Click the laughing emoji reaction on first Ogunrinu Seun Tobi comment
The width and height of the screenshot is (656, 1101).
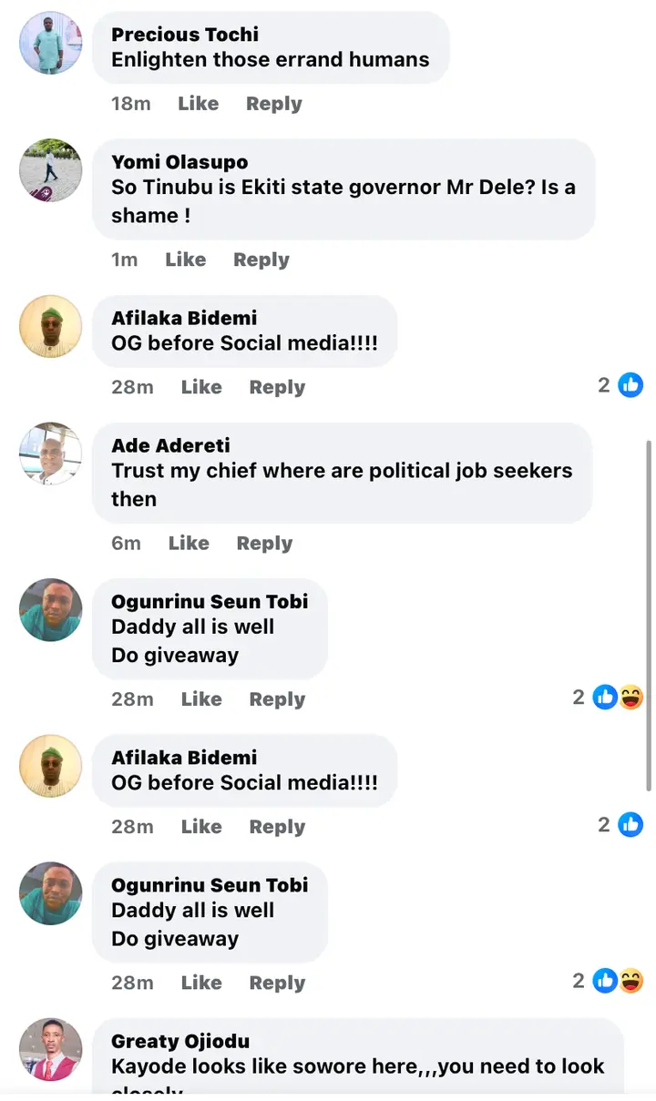tap(630, 698)
